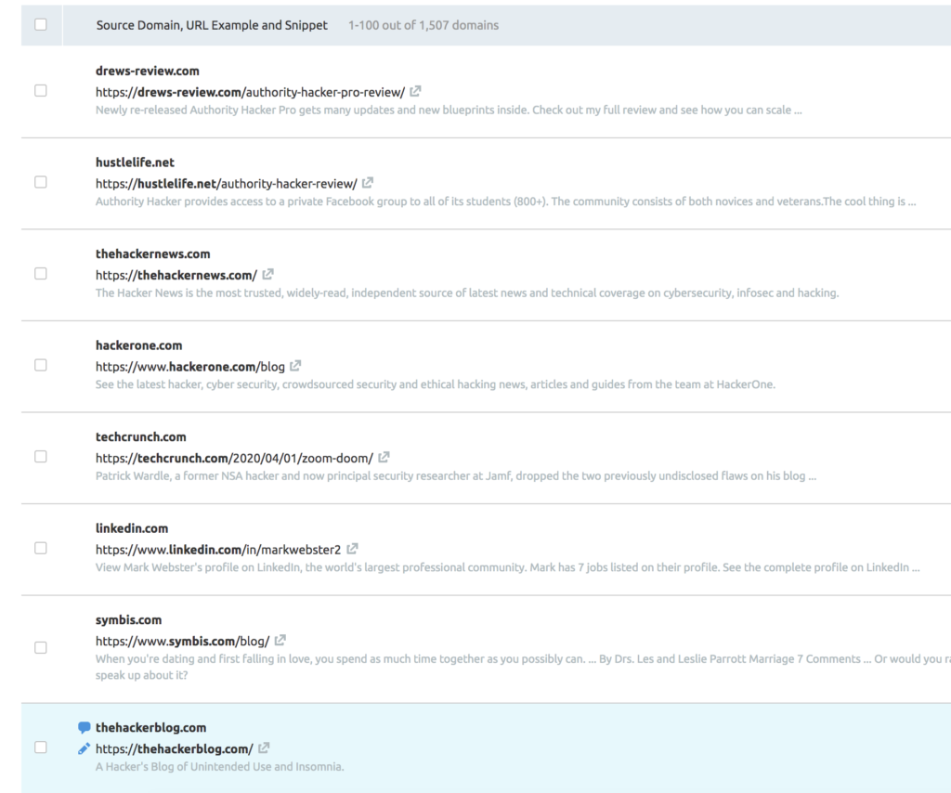The height and width of the screenshot is (793, 951).
Task: Click the thehackernews.com domain heading
Action: (153, 254)
